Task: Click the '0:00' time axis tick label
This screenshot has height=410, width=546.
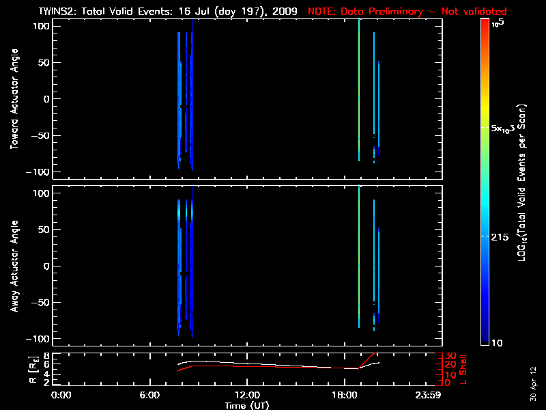Action: click(61, 395)
